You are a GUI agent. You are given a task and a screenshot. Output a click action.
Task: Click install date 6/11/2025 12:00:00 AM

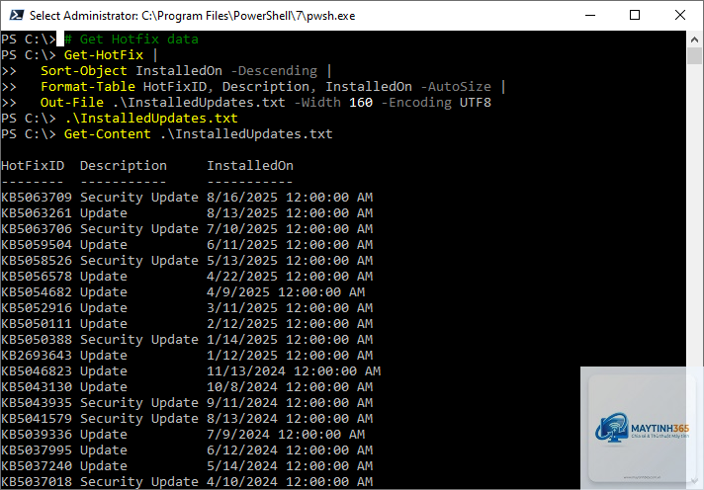tap(290, 245)
